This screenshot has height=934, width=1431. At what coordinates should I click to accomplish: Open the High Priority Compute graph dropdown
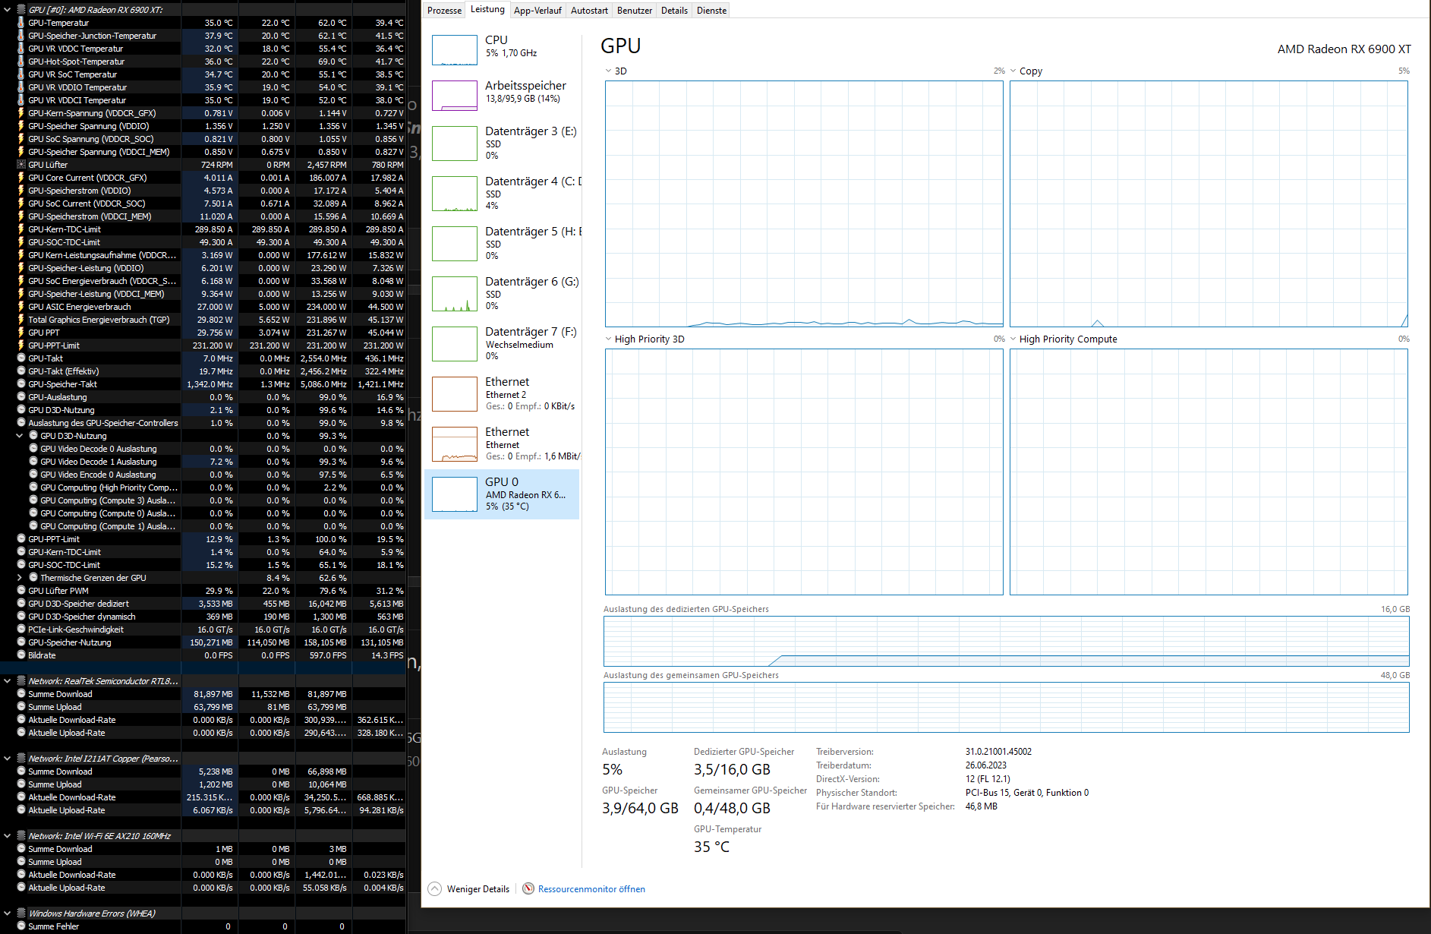1013,339
